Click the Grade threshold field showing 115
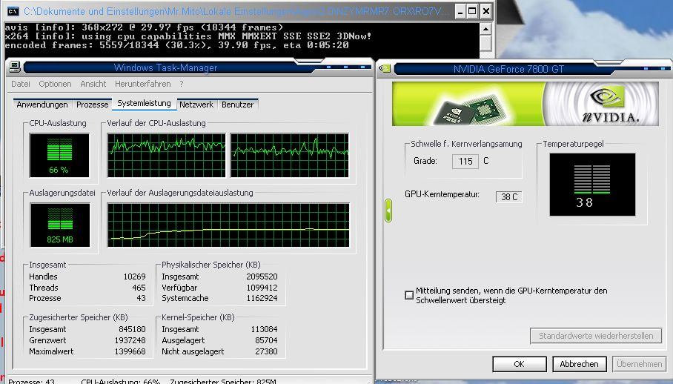This screenshot has width=673, height=384. point(465,162)
